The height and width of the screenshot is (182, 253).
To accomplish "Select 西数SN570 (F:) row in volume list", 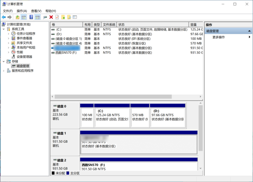I will point(126,53).
